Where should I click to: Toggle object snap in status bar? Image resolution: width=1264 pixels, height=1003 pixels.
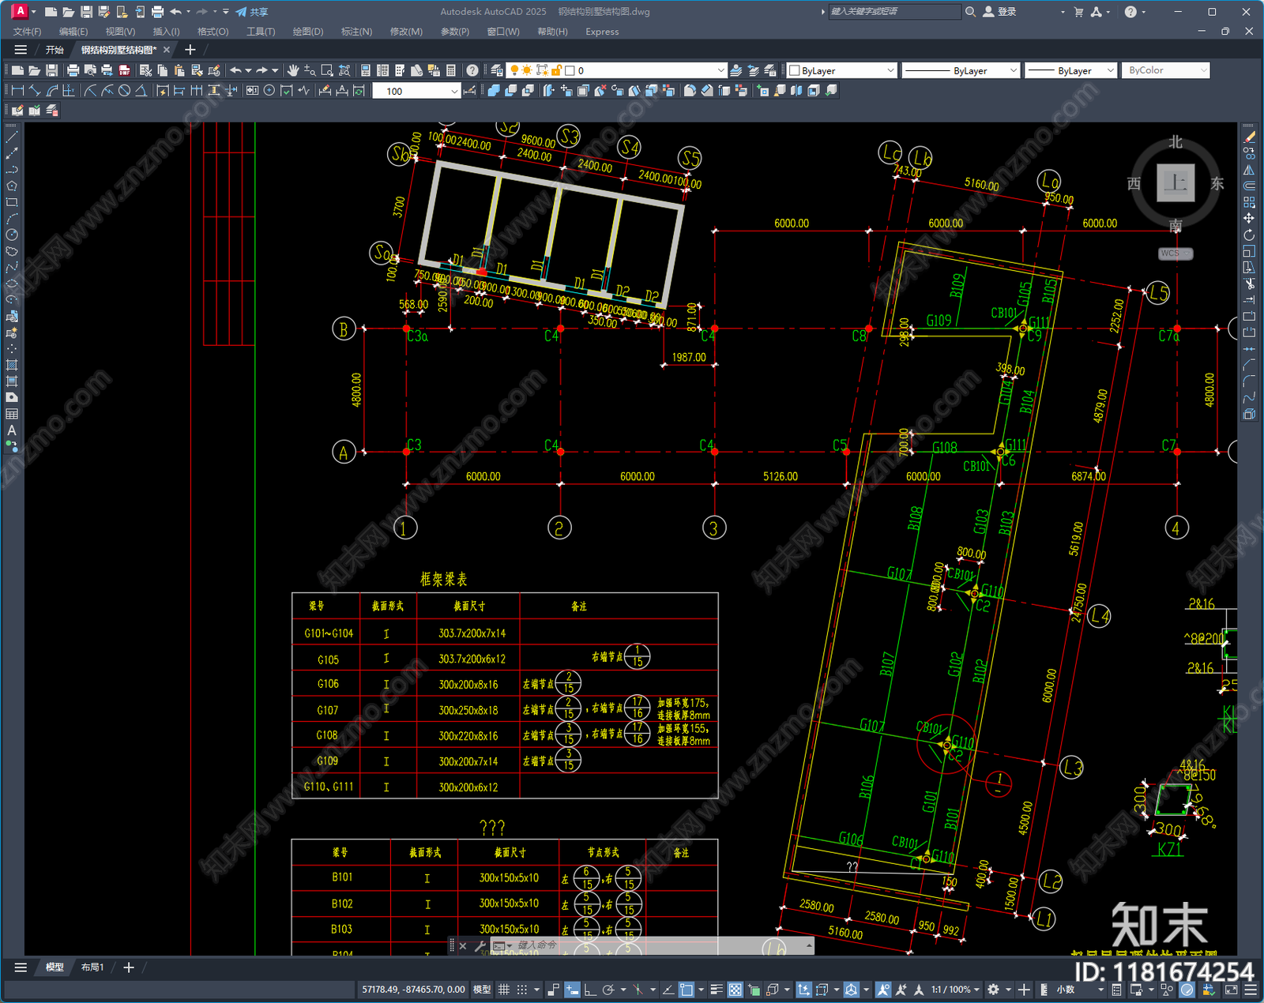coord(687,990)
